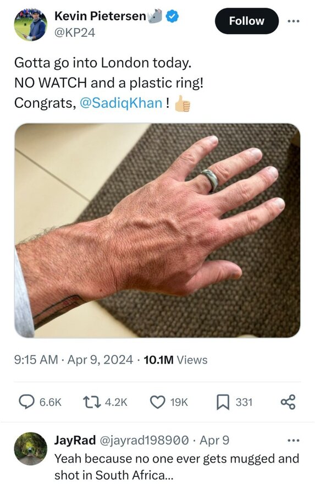Screen dimensions: 315x495
Task: Click the repost arrows icon
Action: tap(92, 402)
